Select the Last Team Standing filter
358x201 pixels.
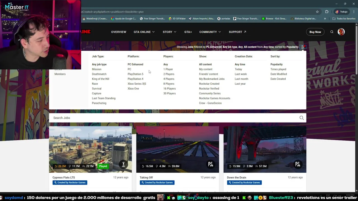coord(103,98)
